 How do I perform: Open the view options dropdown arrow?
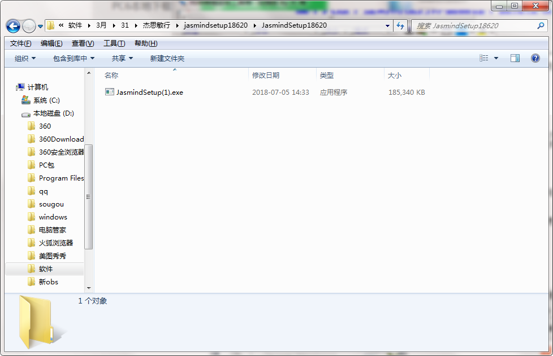(496, 58)
